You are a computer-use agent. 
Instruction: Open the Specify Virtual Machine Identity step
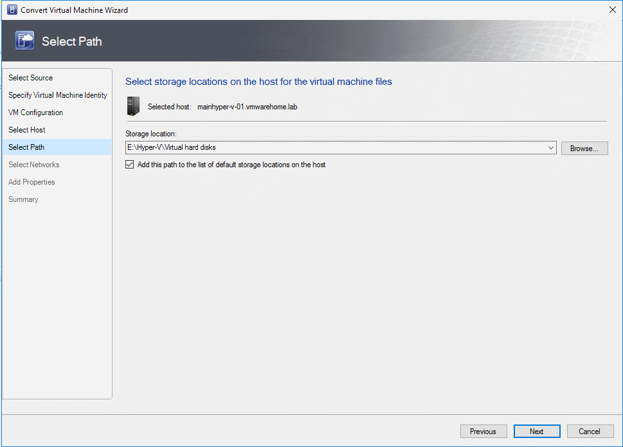58,95
